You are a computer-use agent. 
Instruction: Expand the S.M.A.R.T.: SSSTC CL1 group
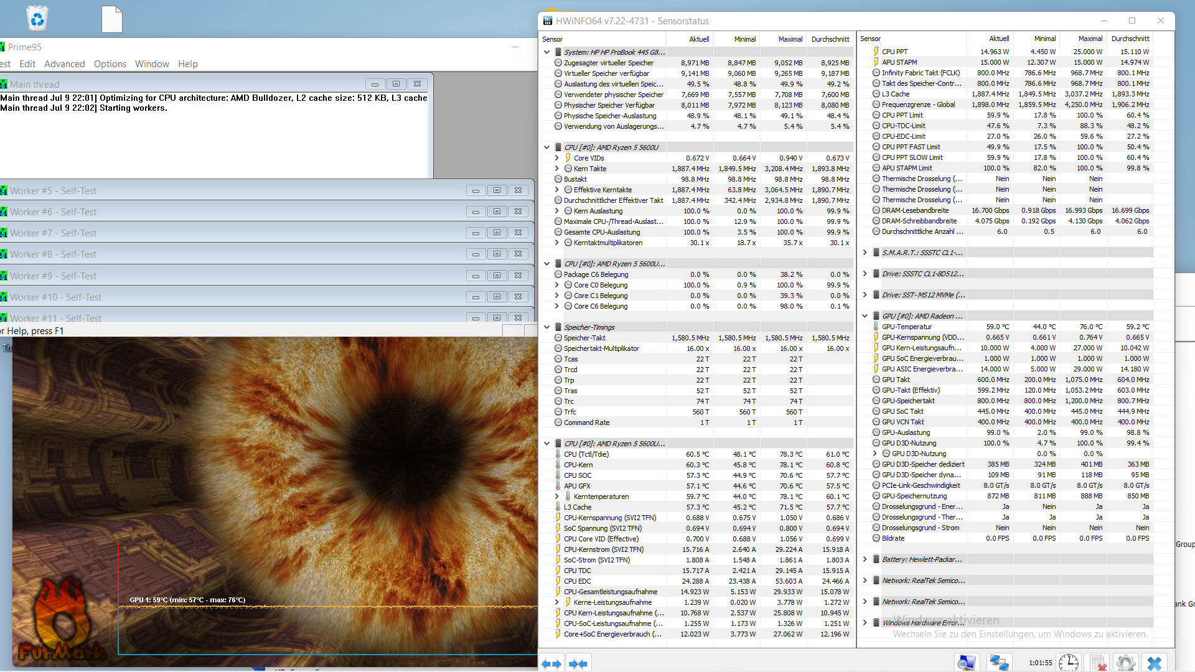click(x=865, y=253)
